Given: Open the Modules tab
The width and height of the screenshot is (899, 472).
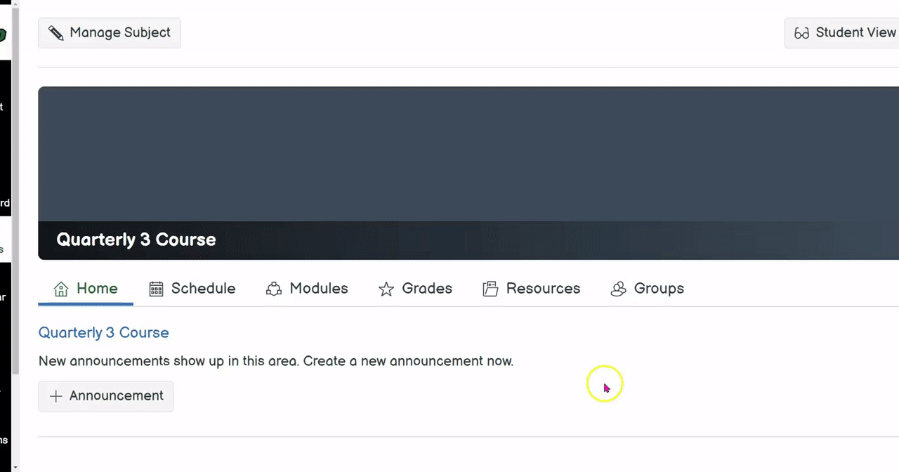Looking at the screenshot, I should click(318, 289).
